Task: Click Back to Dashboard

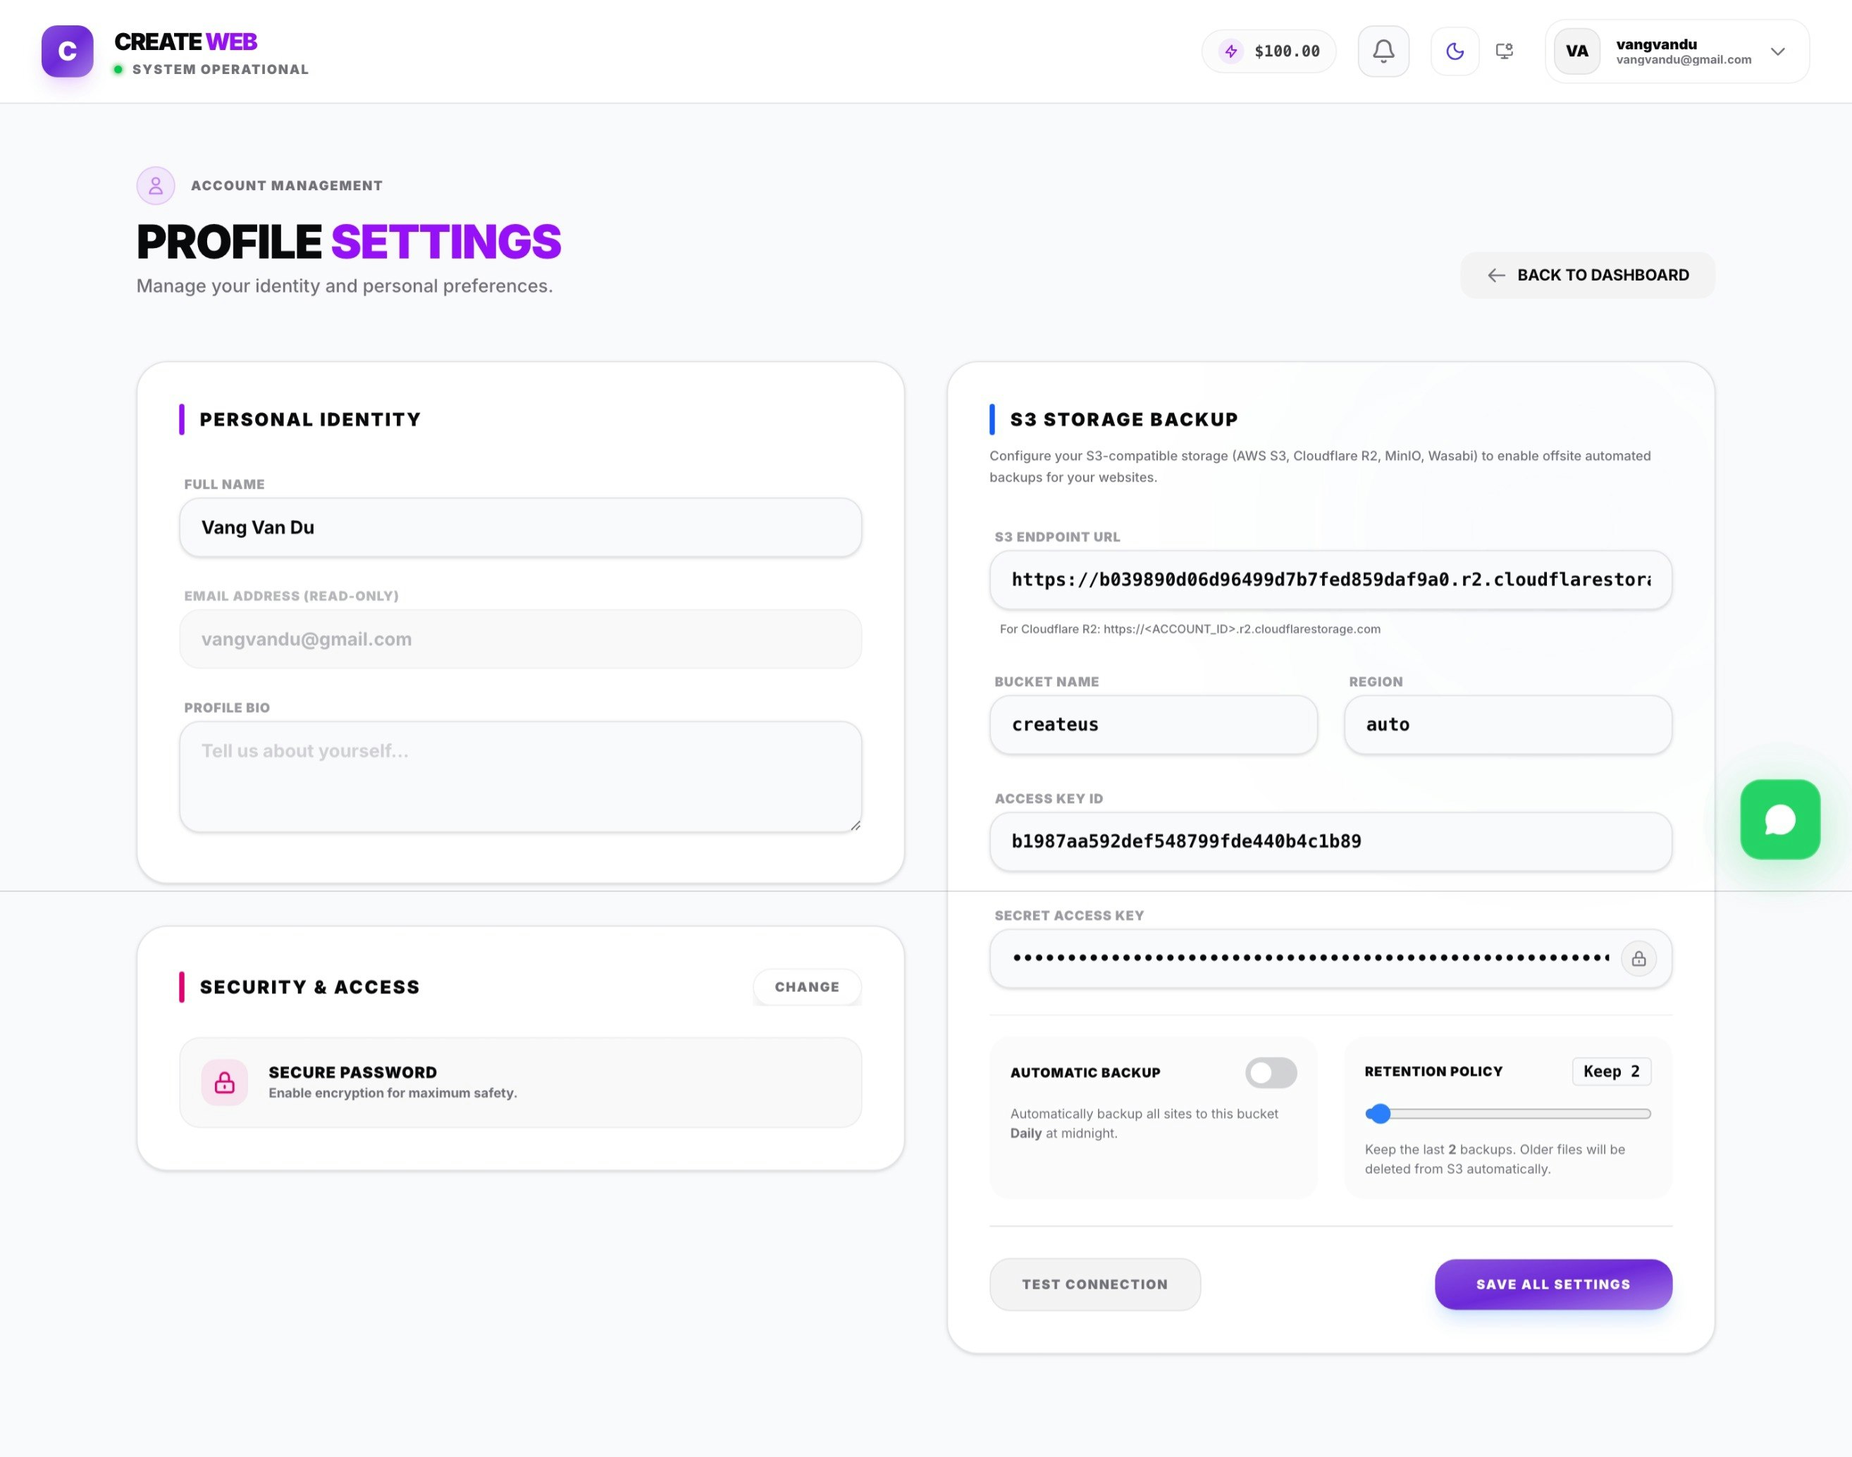Action: pyautogui.click(x=1588, y=275)
